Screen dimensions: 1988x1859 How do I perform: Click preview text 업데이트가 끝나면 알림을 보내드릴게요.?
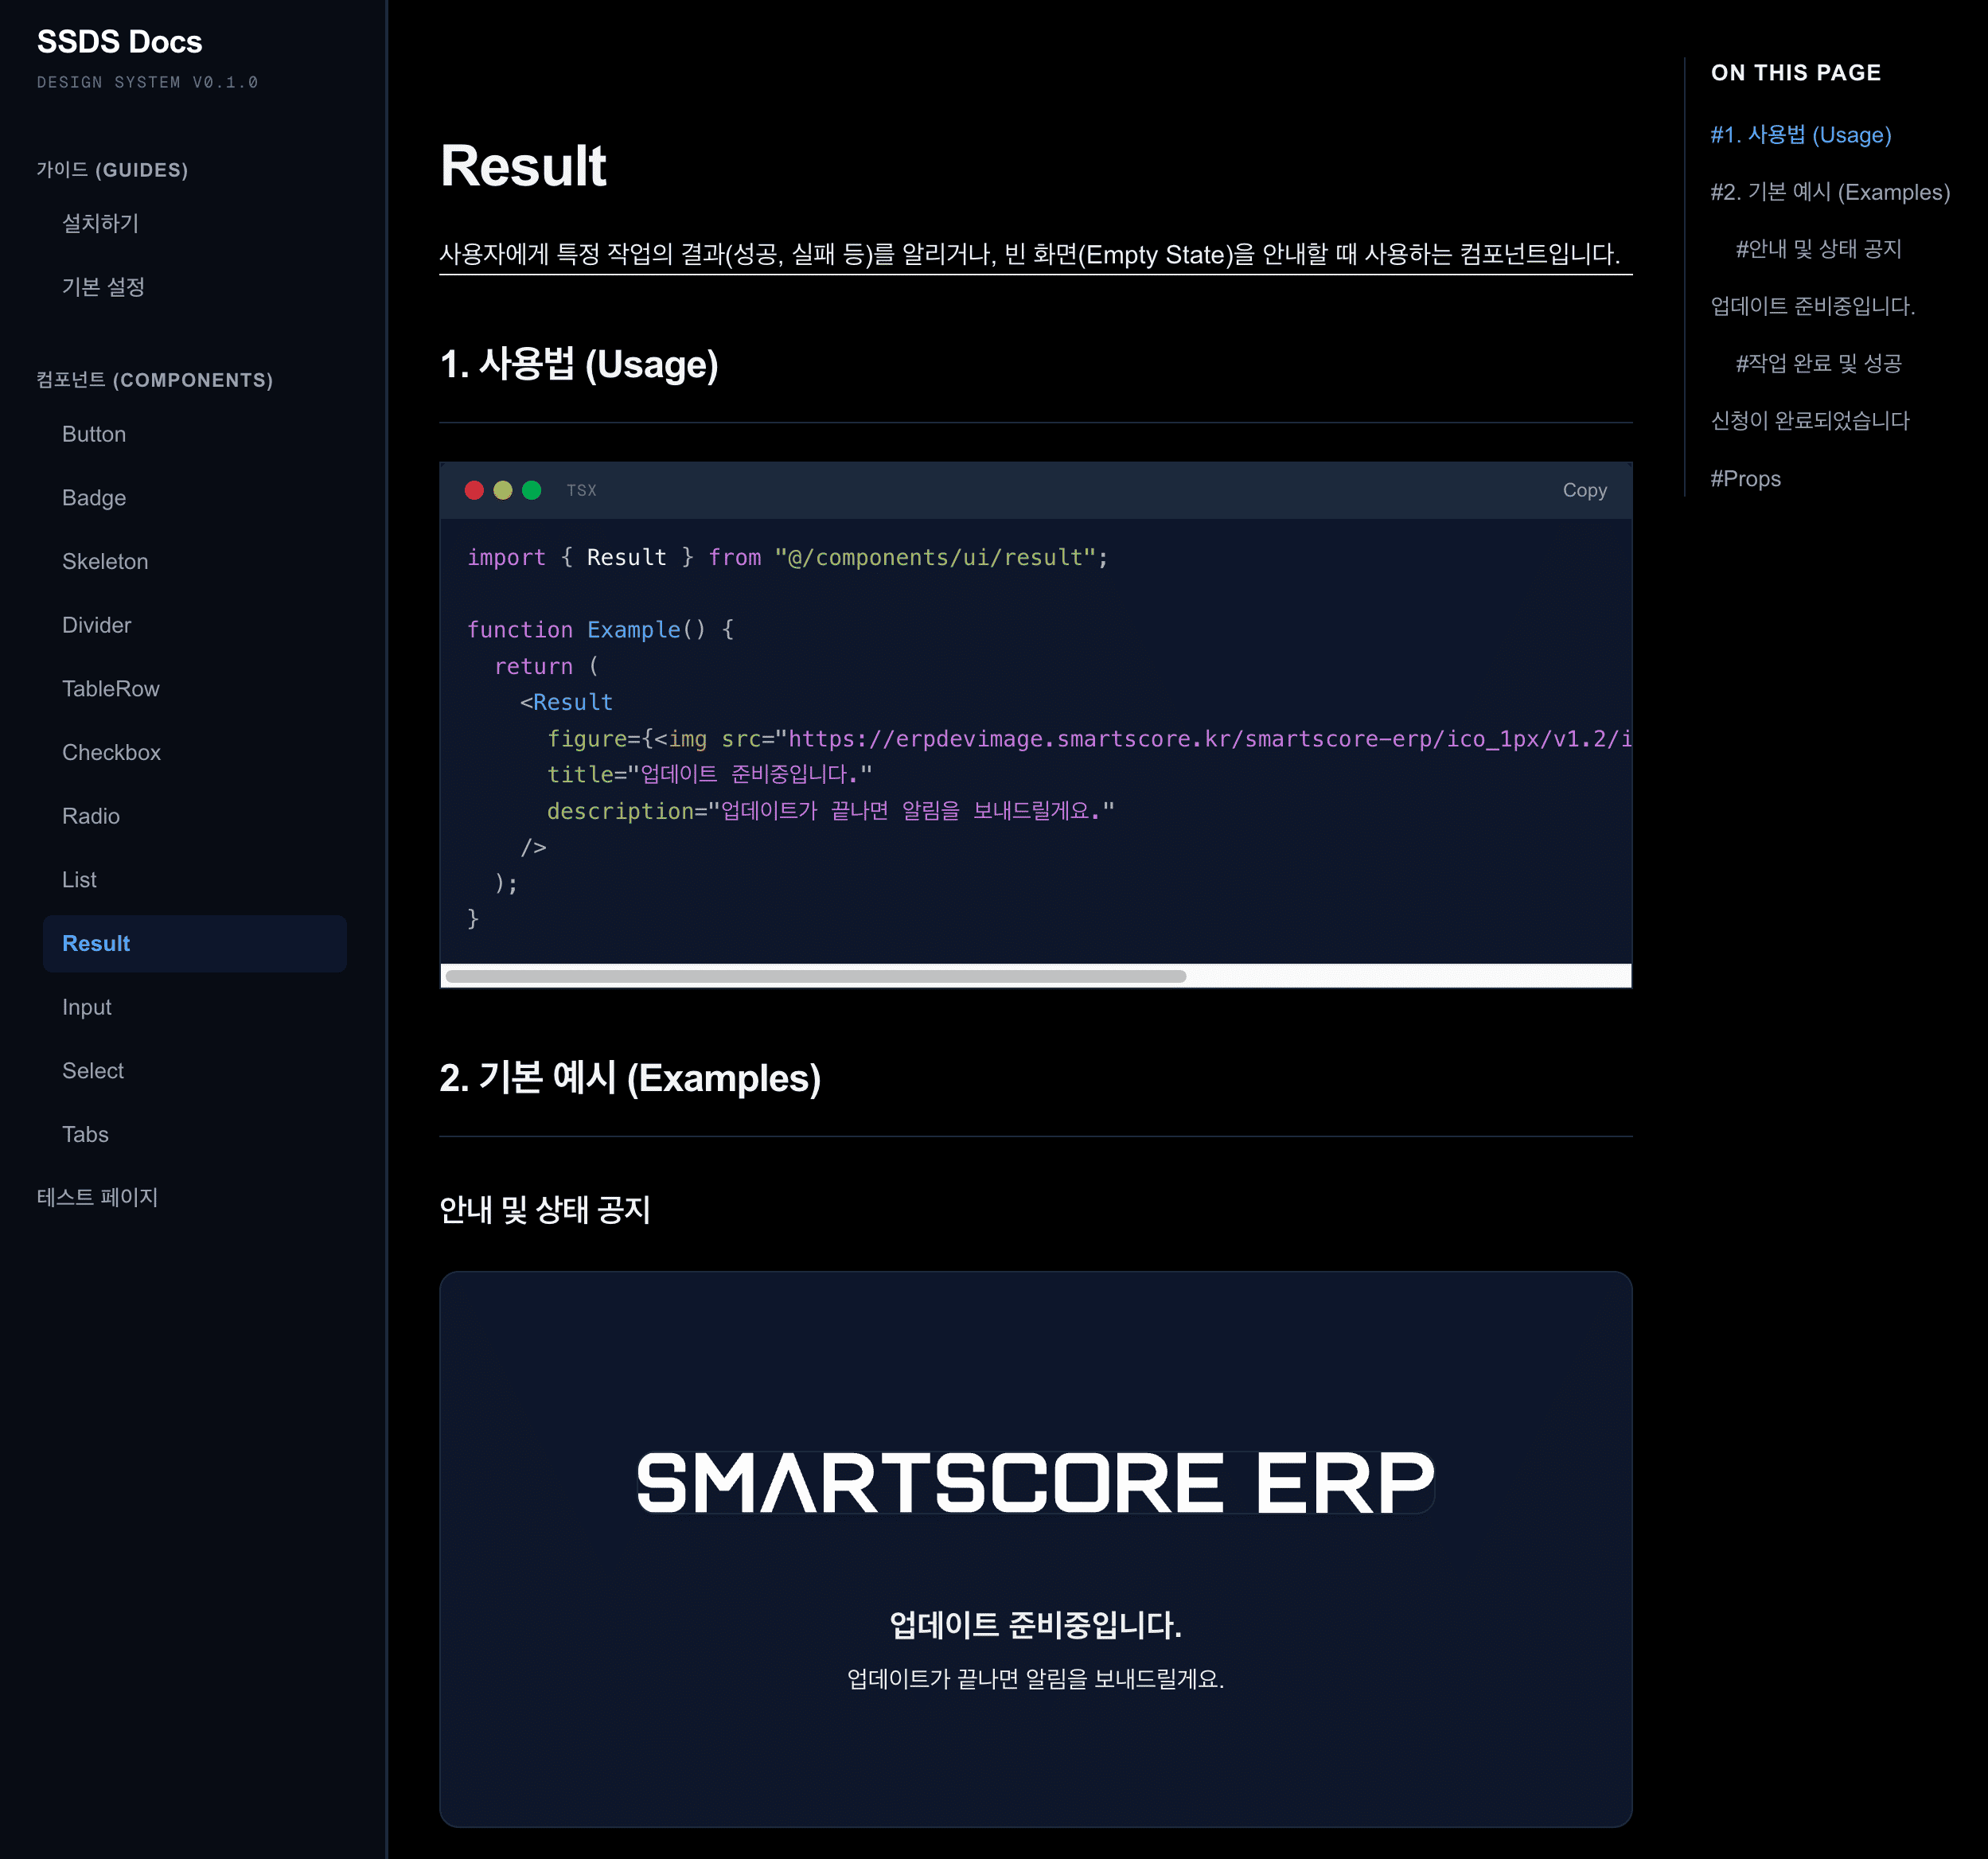pyautogui.click(x=1035, y=1679)
